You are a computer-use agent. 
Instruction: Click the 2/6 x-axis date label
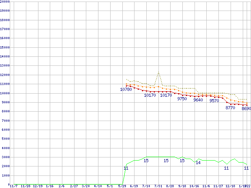[x=62, y=186]
